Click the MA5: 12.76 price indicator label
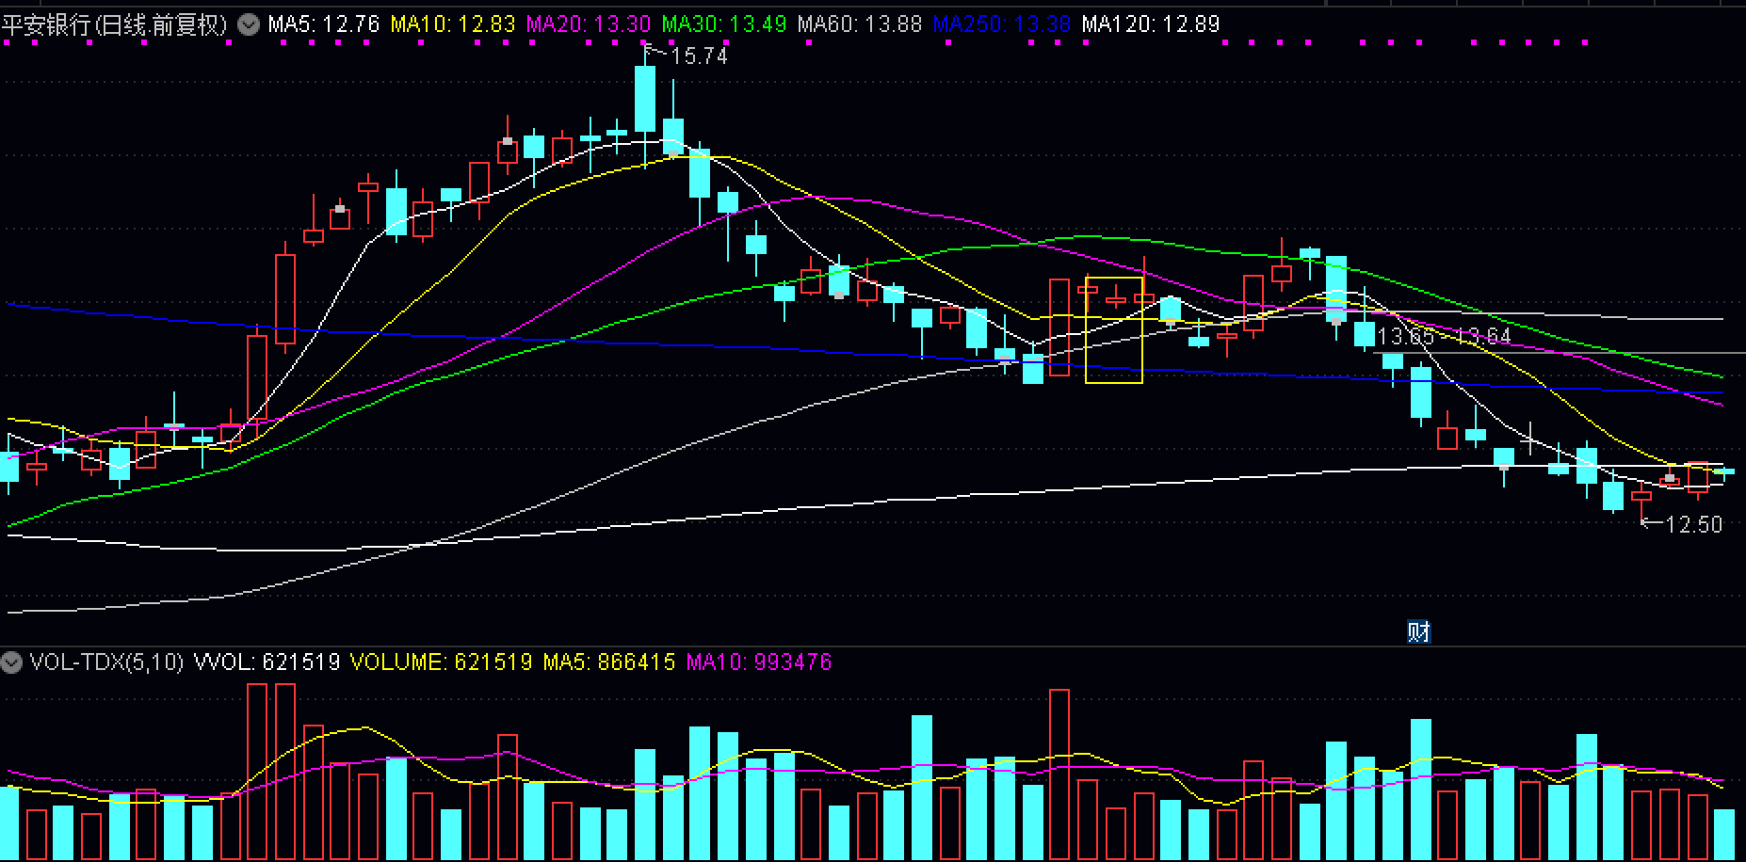This screenshot has height=862, width=1746. 323,24
